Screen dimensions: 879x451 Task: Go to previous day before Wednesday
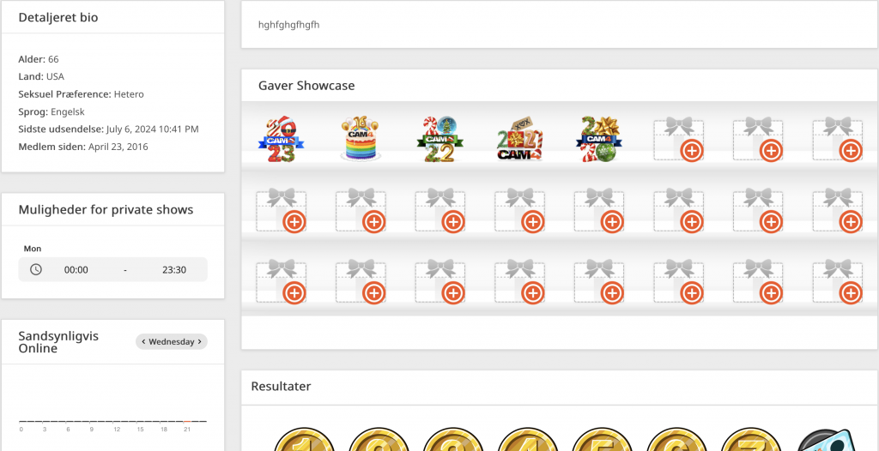tap(143, 342)
